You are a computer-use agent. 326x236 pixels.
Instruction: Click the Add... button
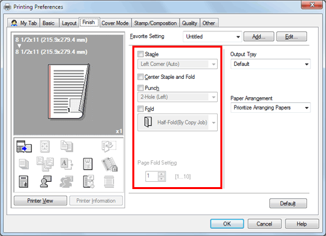point(259,37)
